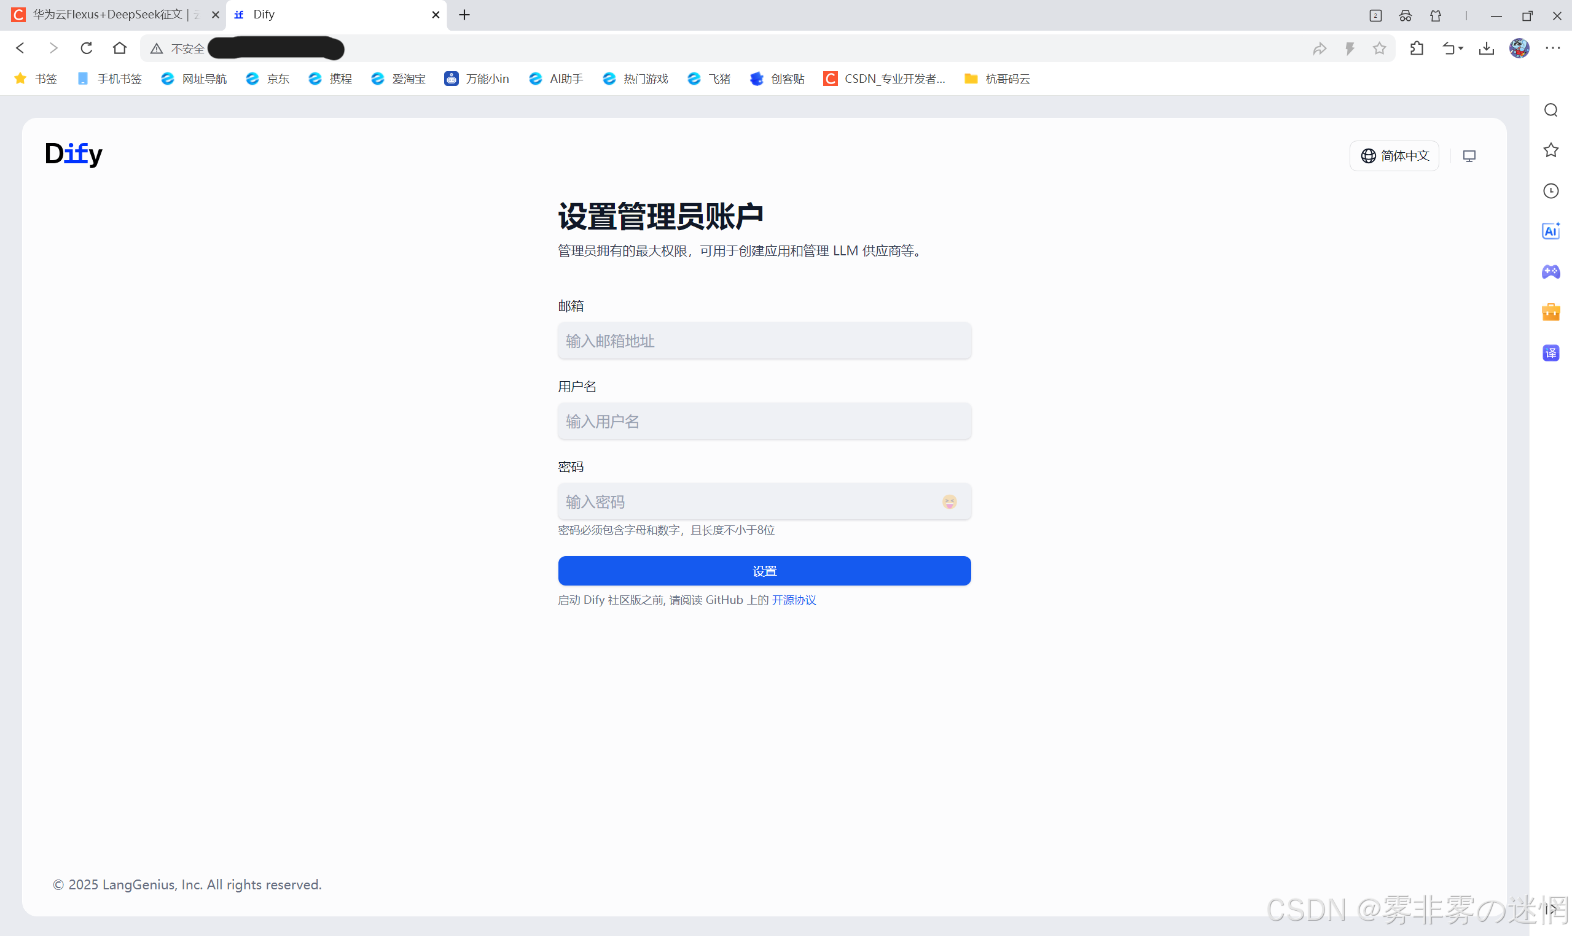Close the 华为云Flexus+DeepSeek tab
Screen dimensions: 1572x936
(215, 15)
